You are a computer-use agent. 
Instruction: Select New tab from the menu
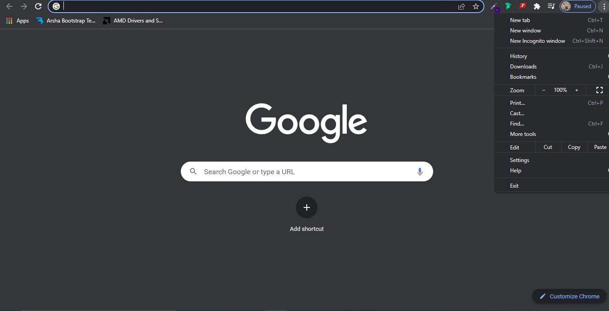551,20
